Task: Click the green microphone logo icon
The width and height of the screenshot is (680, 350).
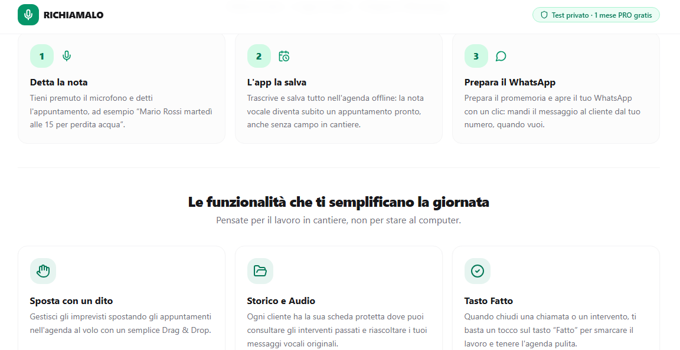Action: [x=28, y=15]
